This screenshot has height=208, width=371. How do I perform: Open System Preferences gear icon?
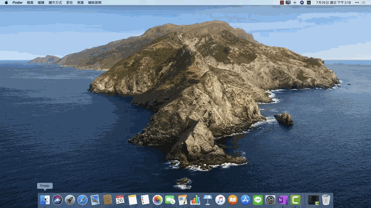tap(270, 200)
